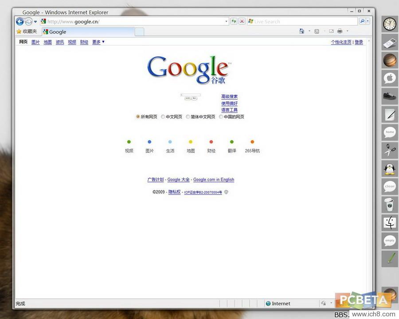Screen dimensions: 399x319
Task: Switch to the Google browser tab
Action: coord(88,32)
